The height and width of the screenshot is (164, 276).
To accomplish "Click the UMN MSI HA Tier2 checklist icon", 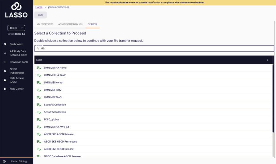I will (39, 75).
